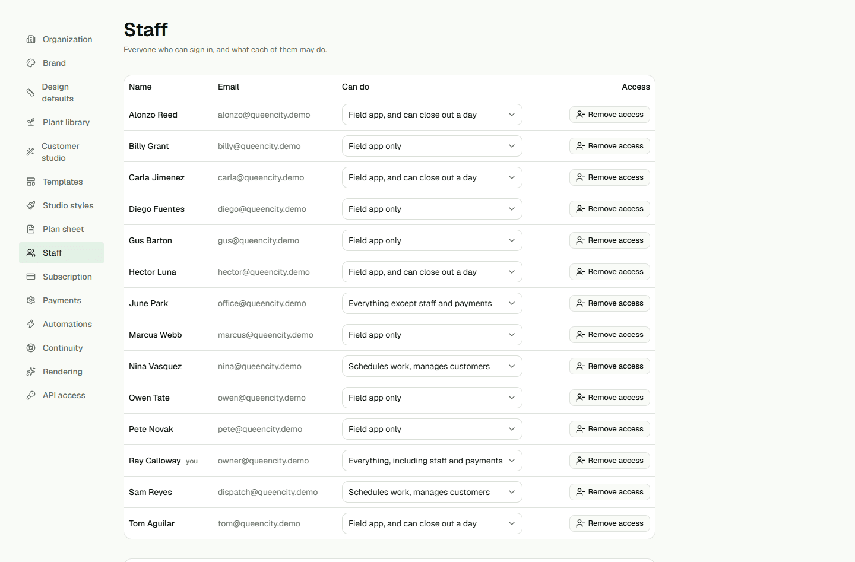This screenshot has width=855, height=562.
Task: Open the Organization settings page
Action: click(x=61, y=39)
